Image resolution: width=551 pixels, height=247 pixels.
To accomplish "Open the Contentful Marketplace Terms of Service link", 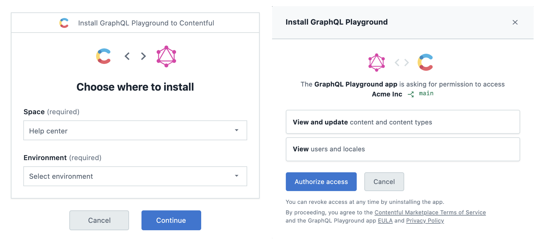I will point(430,212).
